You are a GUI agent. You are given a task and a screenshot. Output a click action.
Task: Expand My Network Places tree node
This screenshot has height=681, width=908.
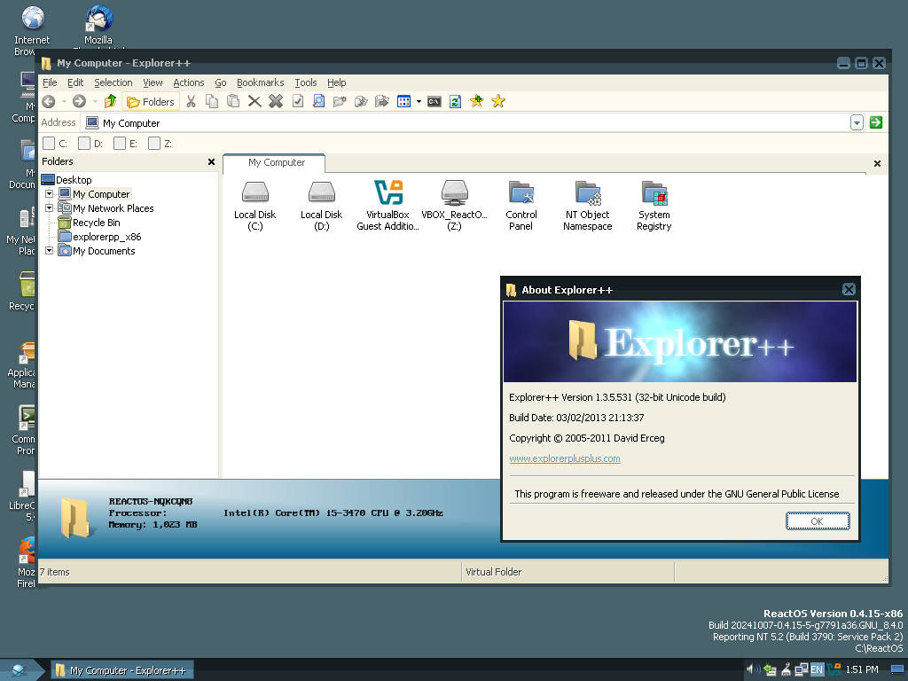pos(50,208)
